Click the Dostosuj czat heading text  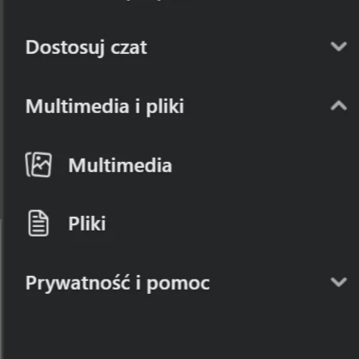(x=87, y=47)
